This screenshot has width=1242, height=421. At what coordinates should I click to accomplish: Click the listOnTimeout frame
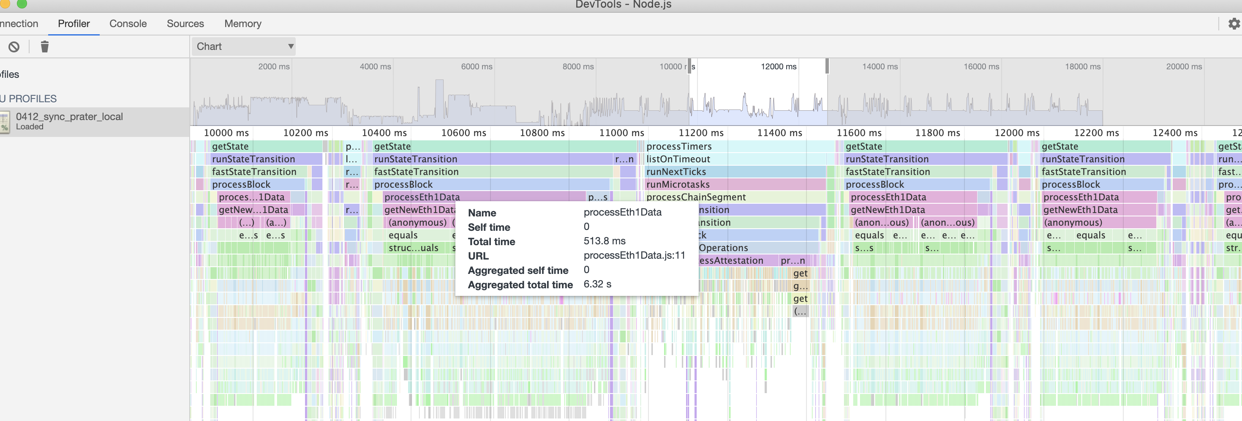(678, 159)
